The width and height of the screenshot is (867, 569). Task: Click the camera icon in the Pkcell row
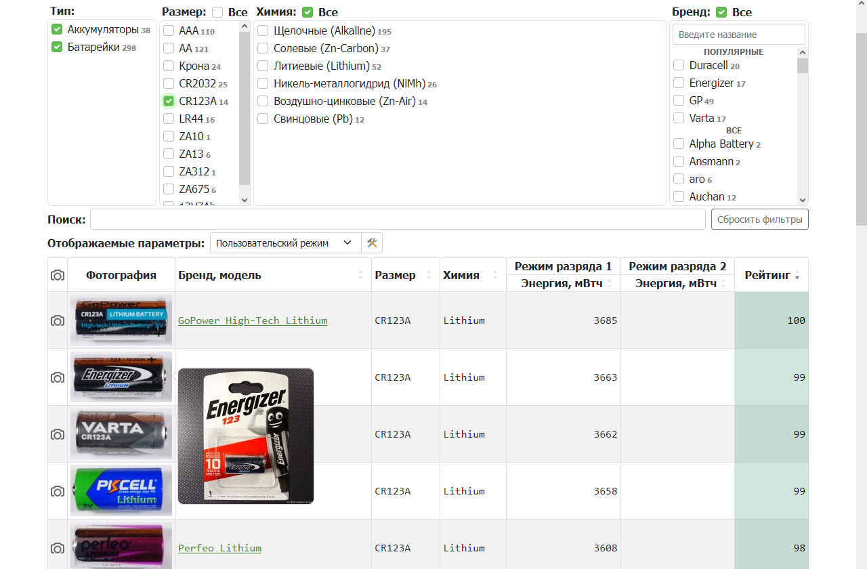58,491
